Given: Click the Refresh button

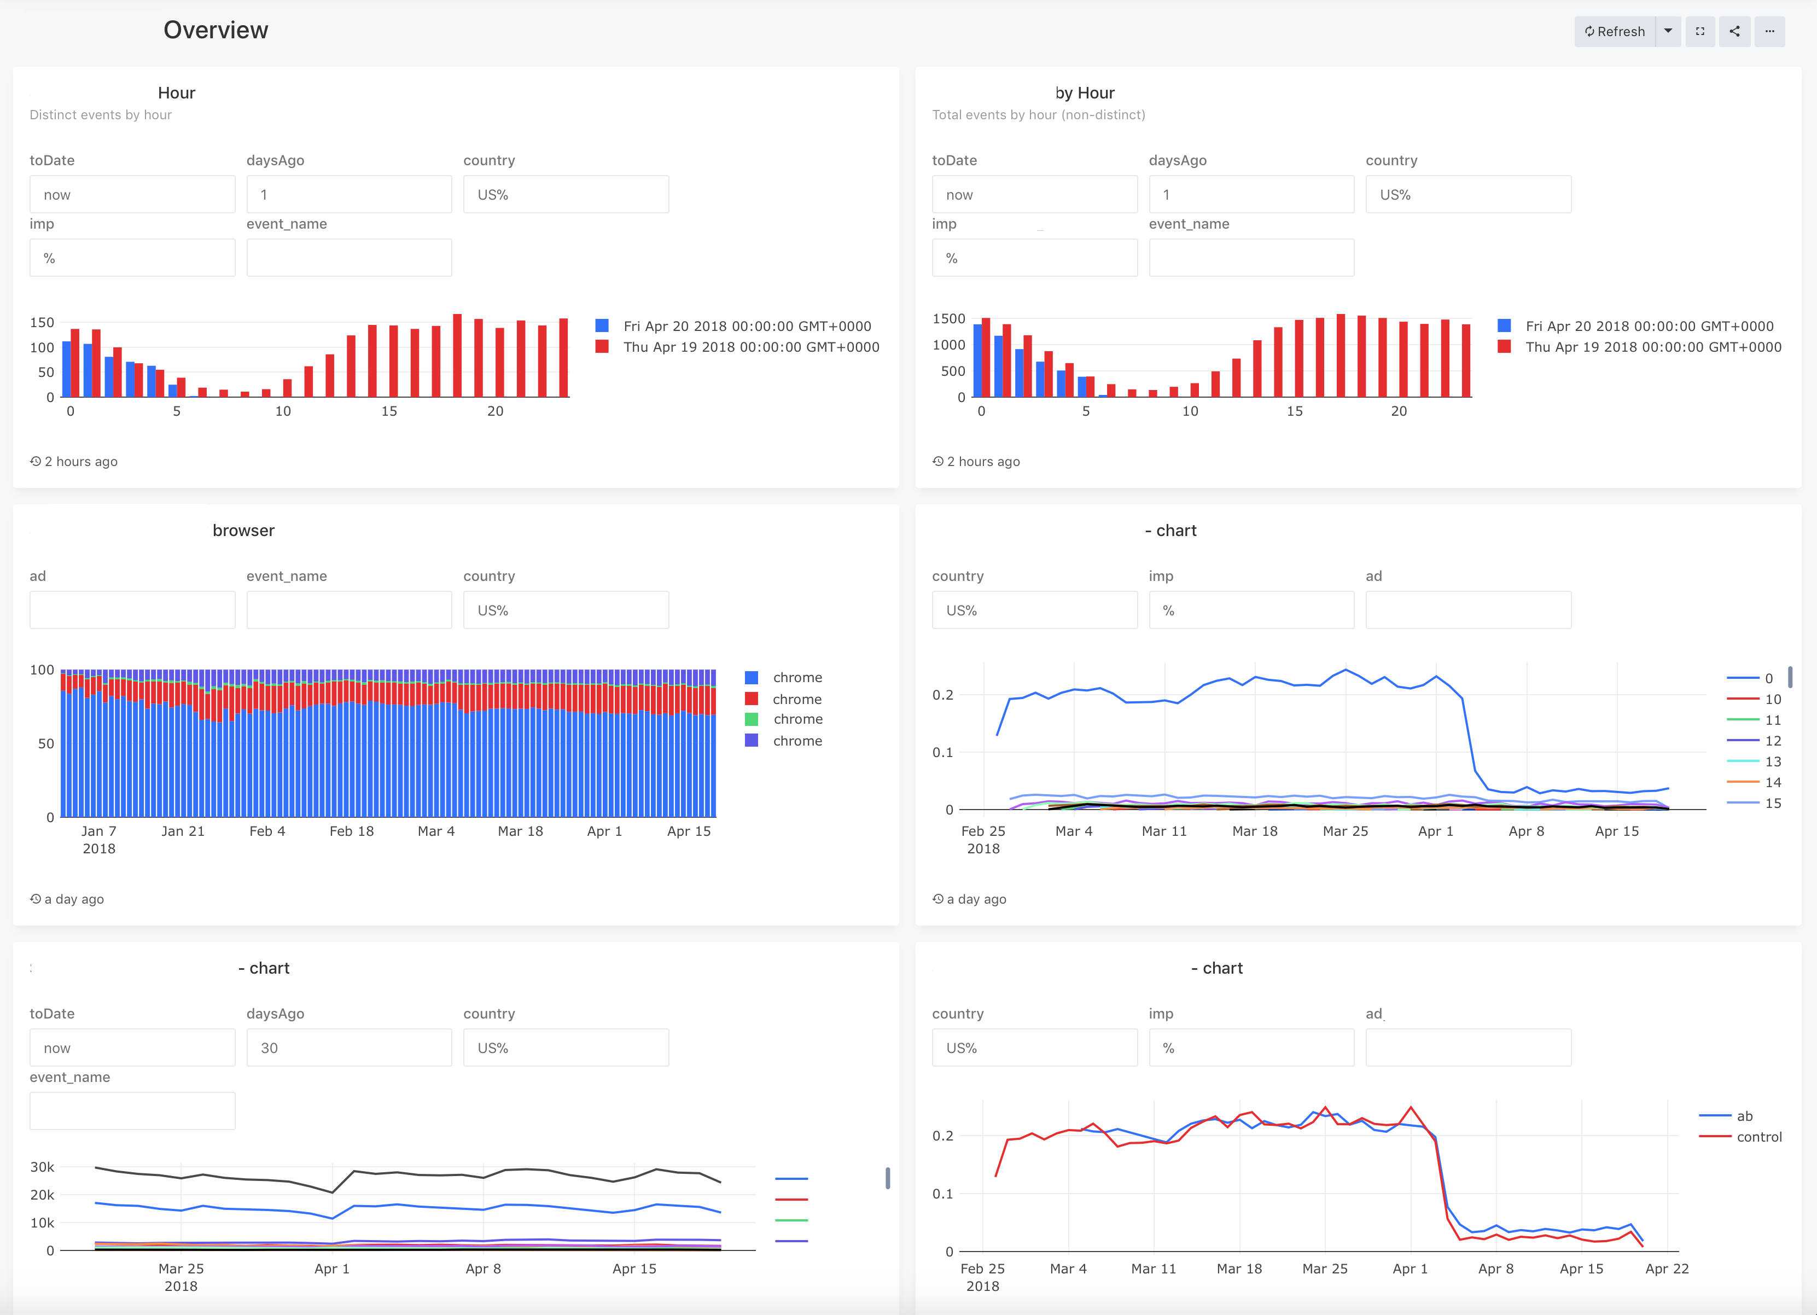Looking at the screenshot, I should coord(1615,31).
